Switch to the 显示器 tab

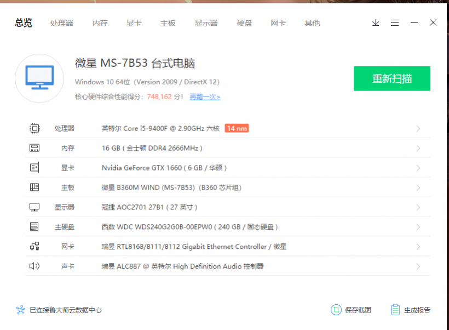coord(206,23)
